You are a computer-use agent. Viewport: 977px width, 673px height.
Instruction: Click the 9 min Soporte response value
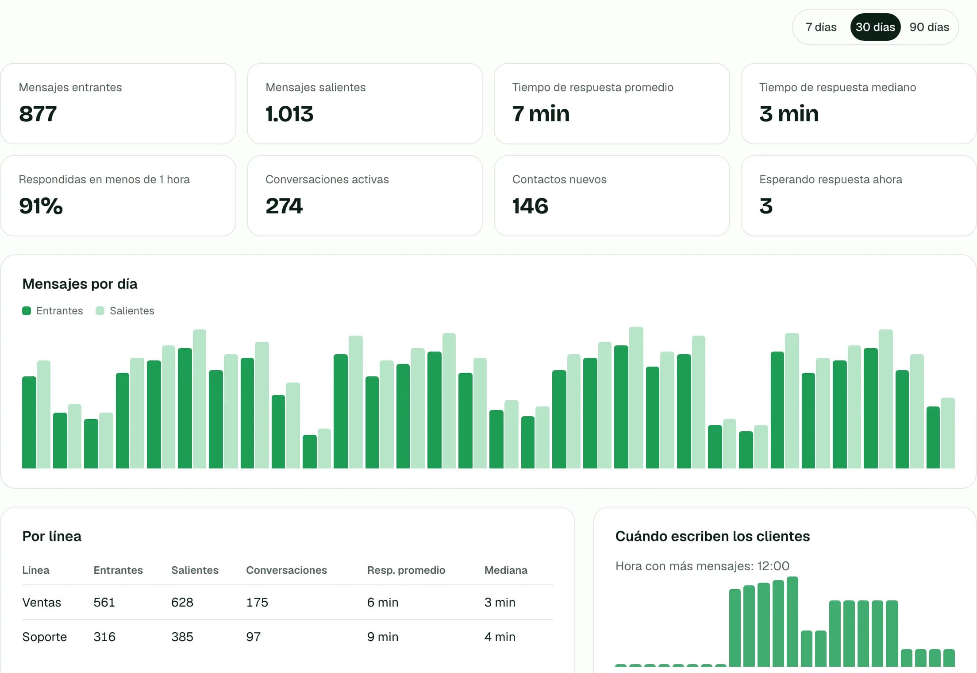tap(383, 637)
